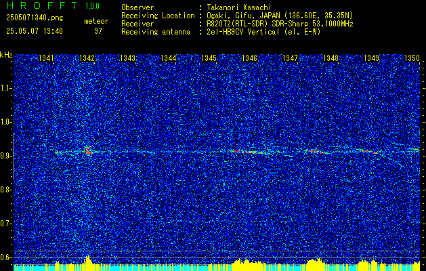The height and width of the screenshot is (271, 426).
Task: Select the filename 2505071340.png
Action: click(x=35, y=18)
